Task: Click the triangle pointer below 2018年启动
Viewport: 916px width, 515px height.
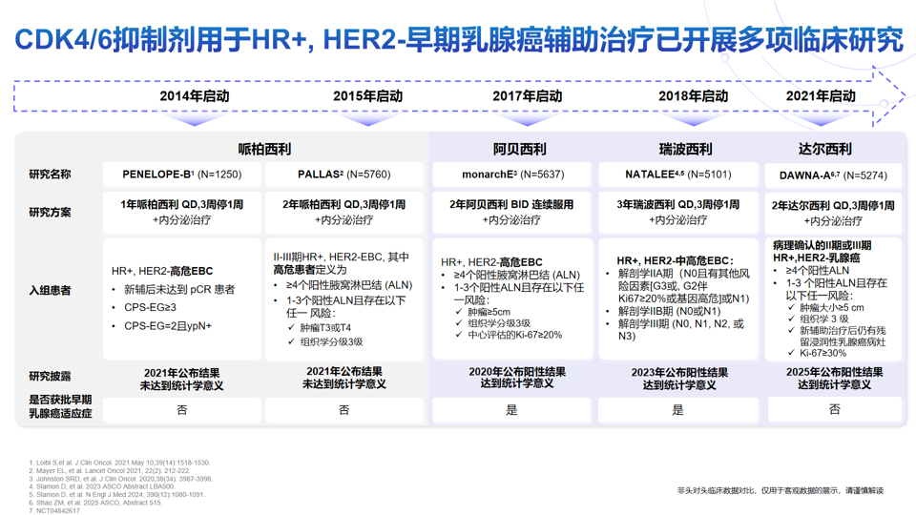Action: (692, 121)
